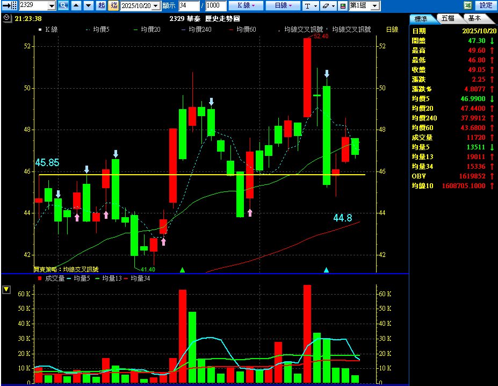Select the eraser tool icon
Screen dimensions: 498x386
(x=325, y=6)
